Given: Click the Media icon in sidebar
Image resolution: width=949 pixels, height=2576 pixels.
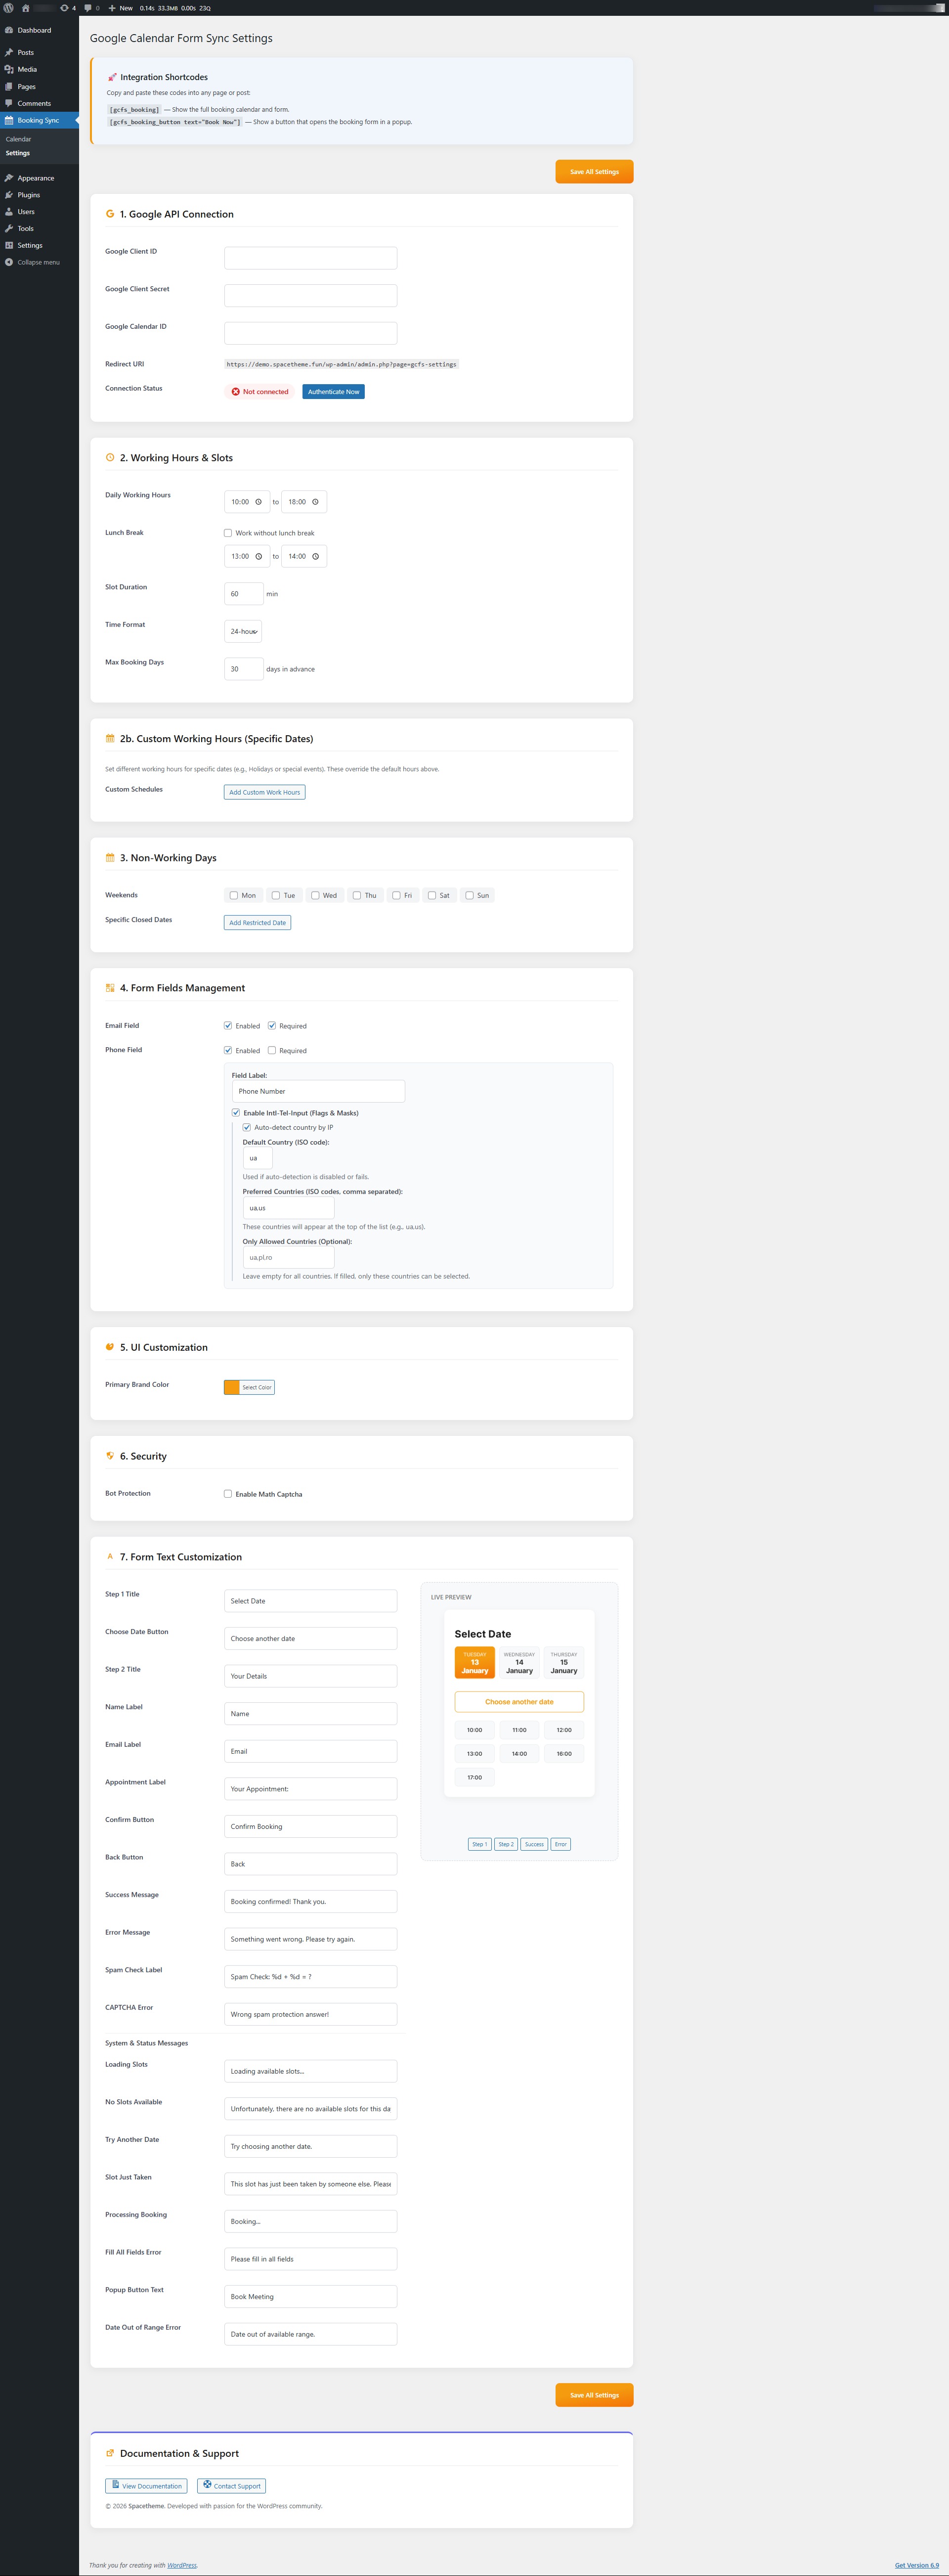Looking at the screenshot, I should click(9, 69).
